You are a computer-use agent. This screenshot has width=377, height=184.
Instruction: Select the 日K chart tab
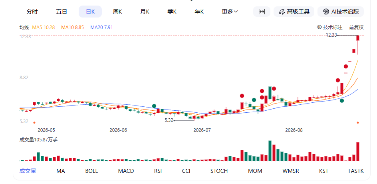coord(90,12)
